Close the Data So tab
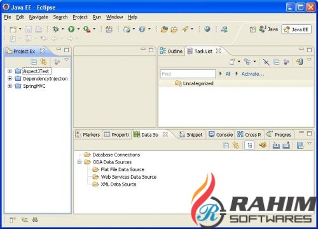This screenshot has height=229, width=318. click(x=165, y=134)
